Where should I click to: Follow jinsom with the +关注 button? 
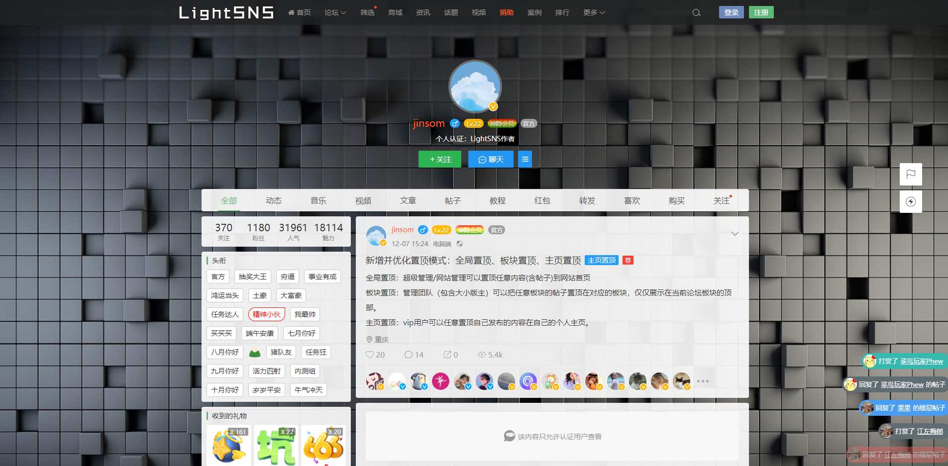[x=439, y=159]
